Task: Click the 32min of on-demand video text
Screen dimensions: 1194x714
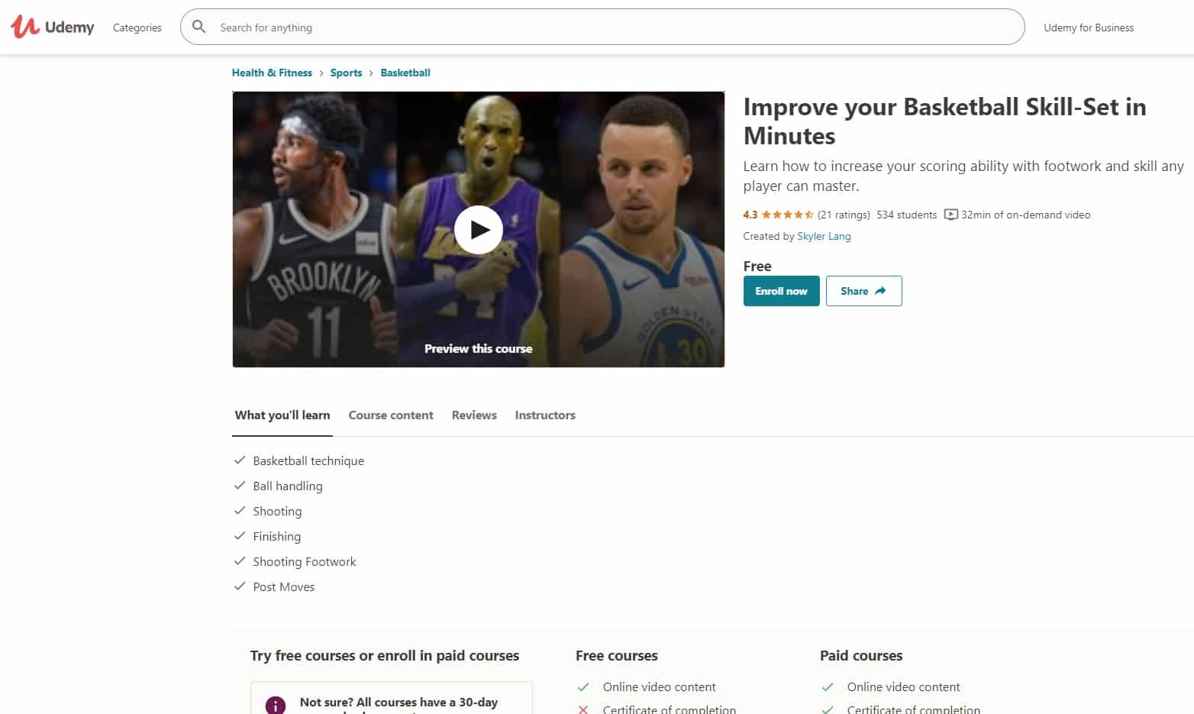Action: coord(1026,215)
